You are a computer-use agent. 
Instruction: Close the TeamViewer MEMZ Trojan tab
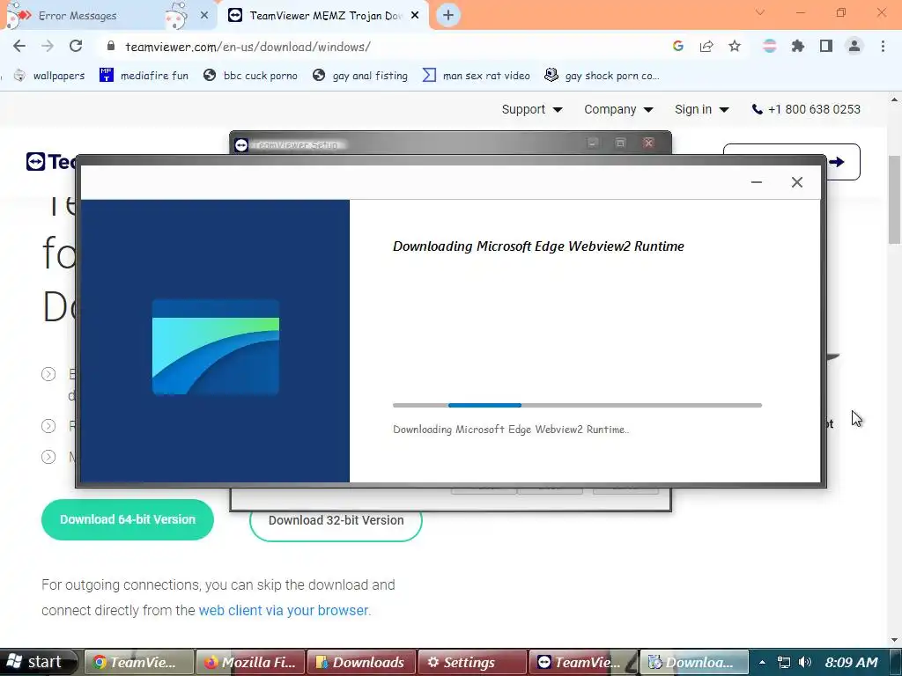pos(416,16)
